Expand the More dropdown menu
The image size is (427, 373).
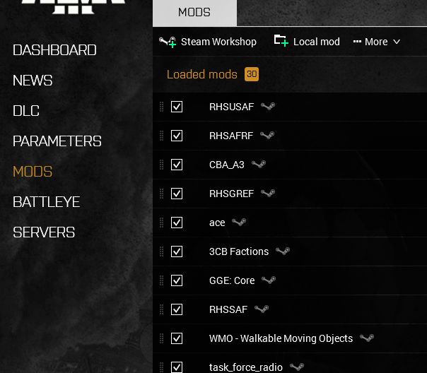[377, 42]
